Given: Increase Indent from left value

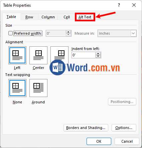Looking at the screenshot, I should click(98, 54).
